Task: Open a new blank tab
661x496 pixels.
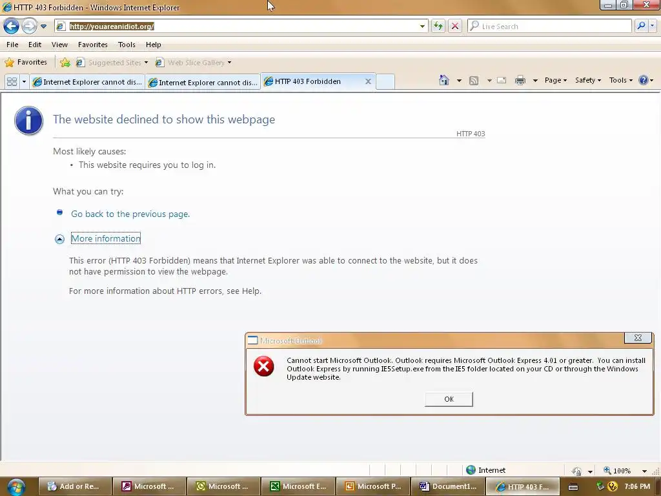Action: [385, 81]
